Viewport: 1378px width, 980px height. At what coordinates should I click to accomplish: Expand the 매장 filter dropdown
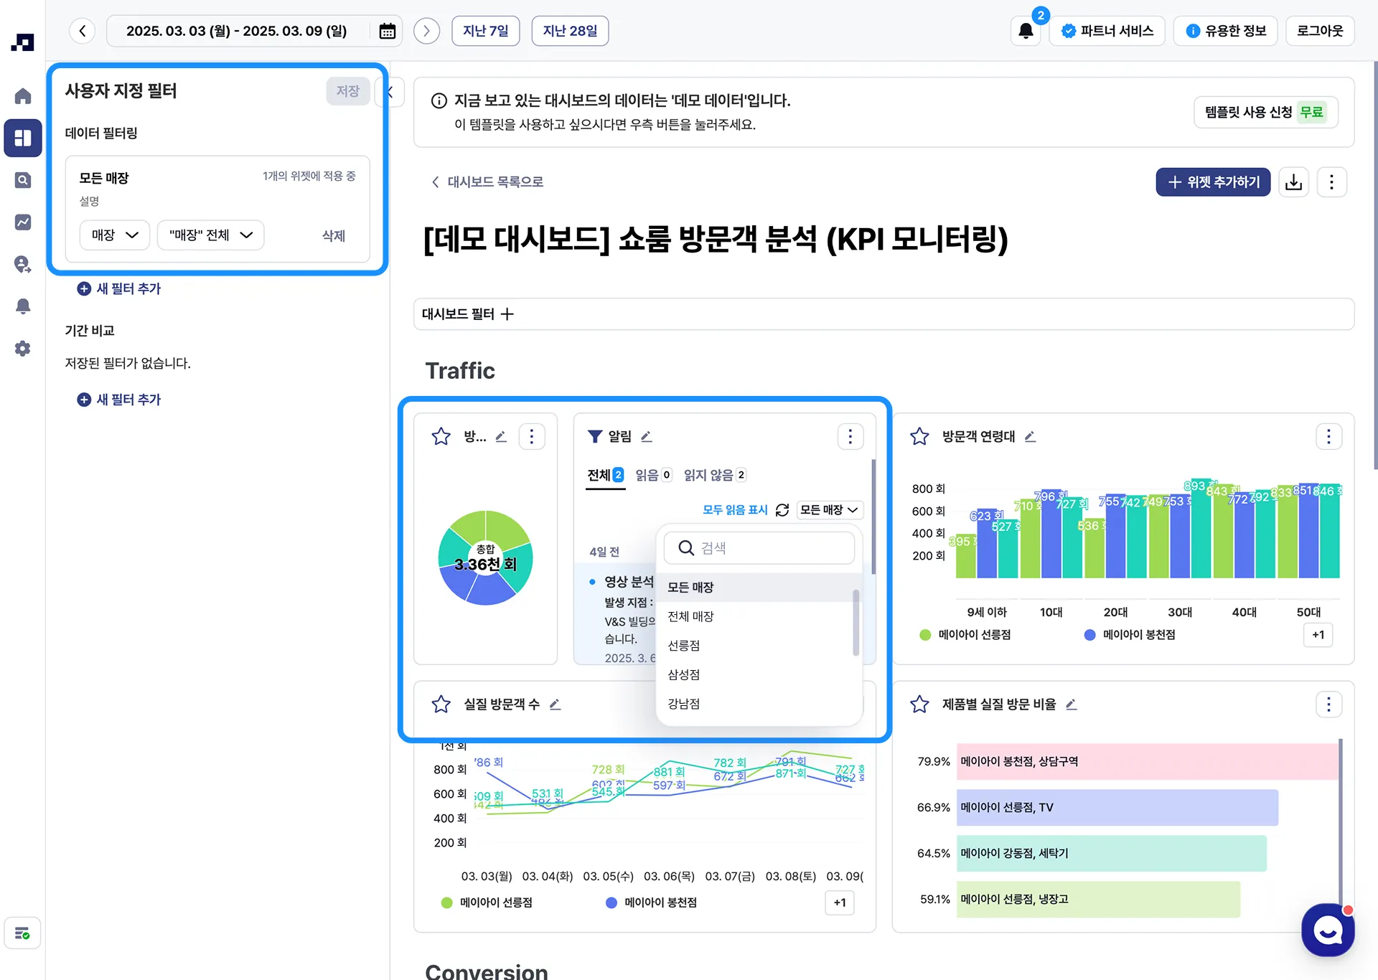[x=115, y=235]
